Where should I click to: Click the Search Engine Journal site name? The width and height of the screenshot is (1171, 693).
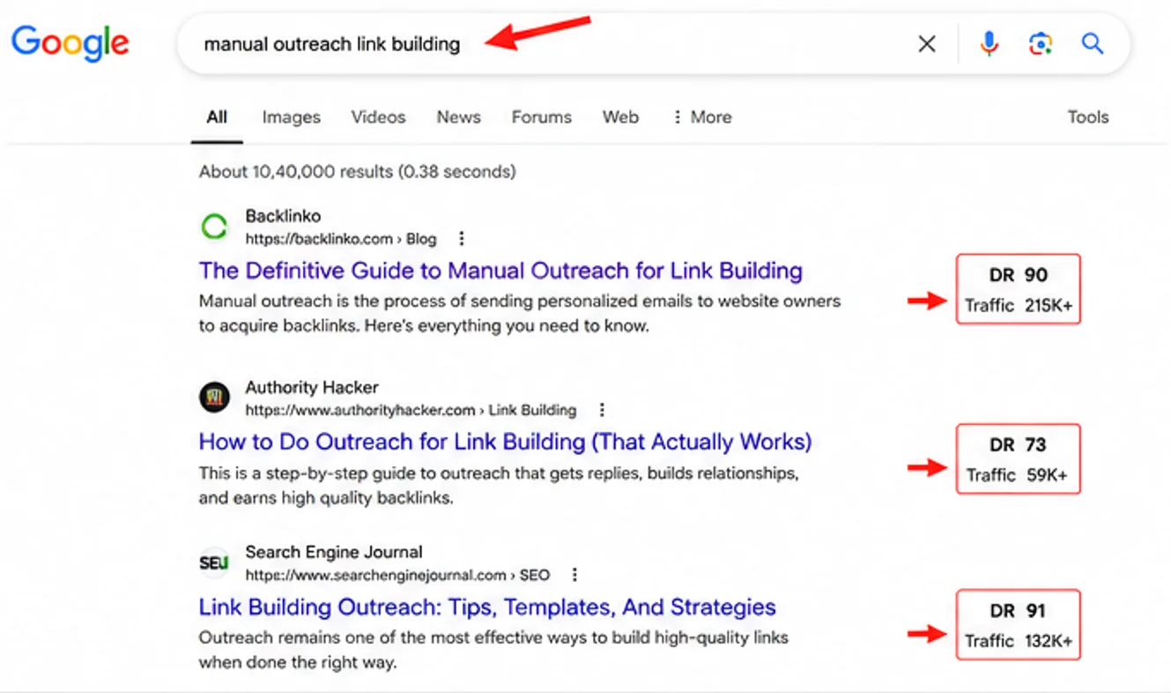point(334,552)
